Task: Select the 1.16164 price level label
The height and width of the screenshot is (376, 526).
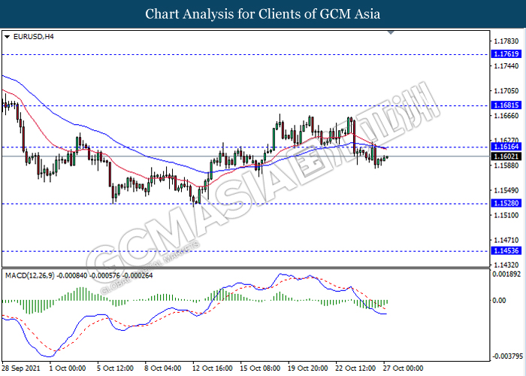Action: pos(506,147)
